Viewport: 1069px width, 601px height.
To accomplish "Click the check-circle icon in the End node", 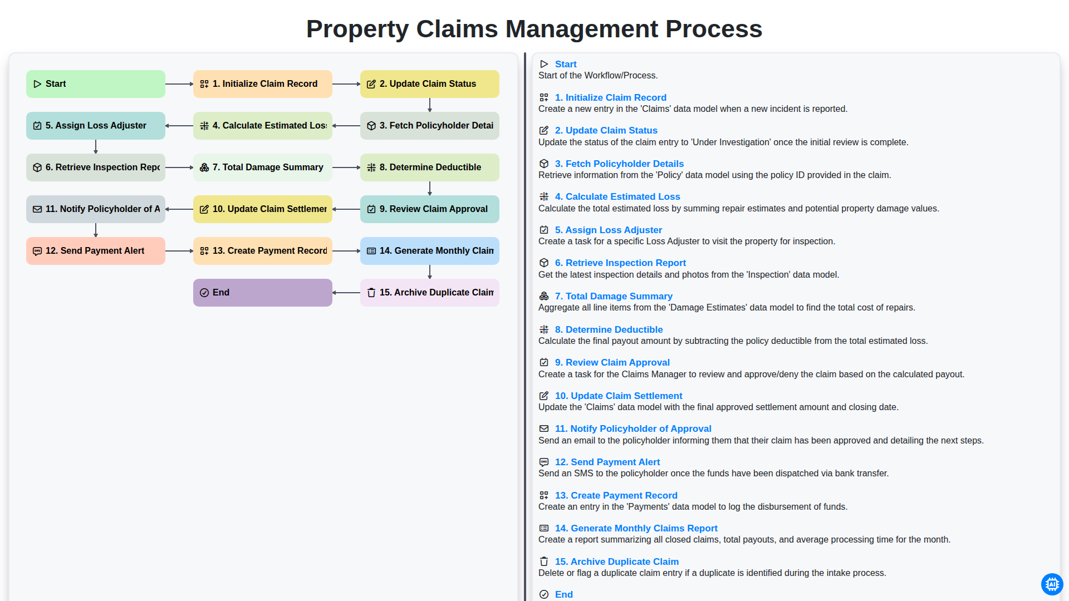I will click(x=204, y=293).
